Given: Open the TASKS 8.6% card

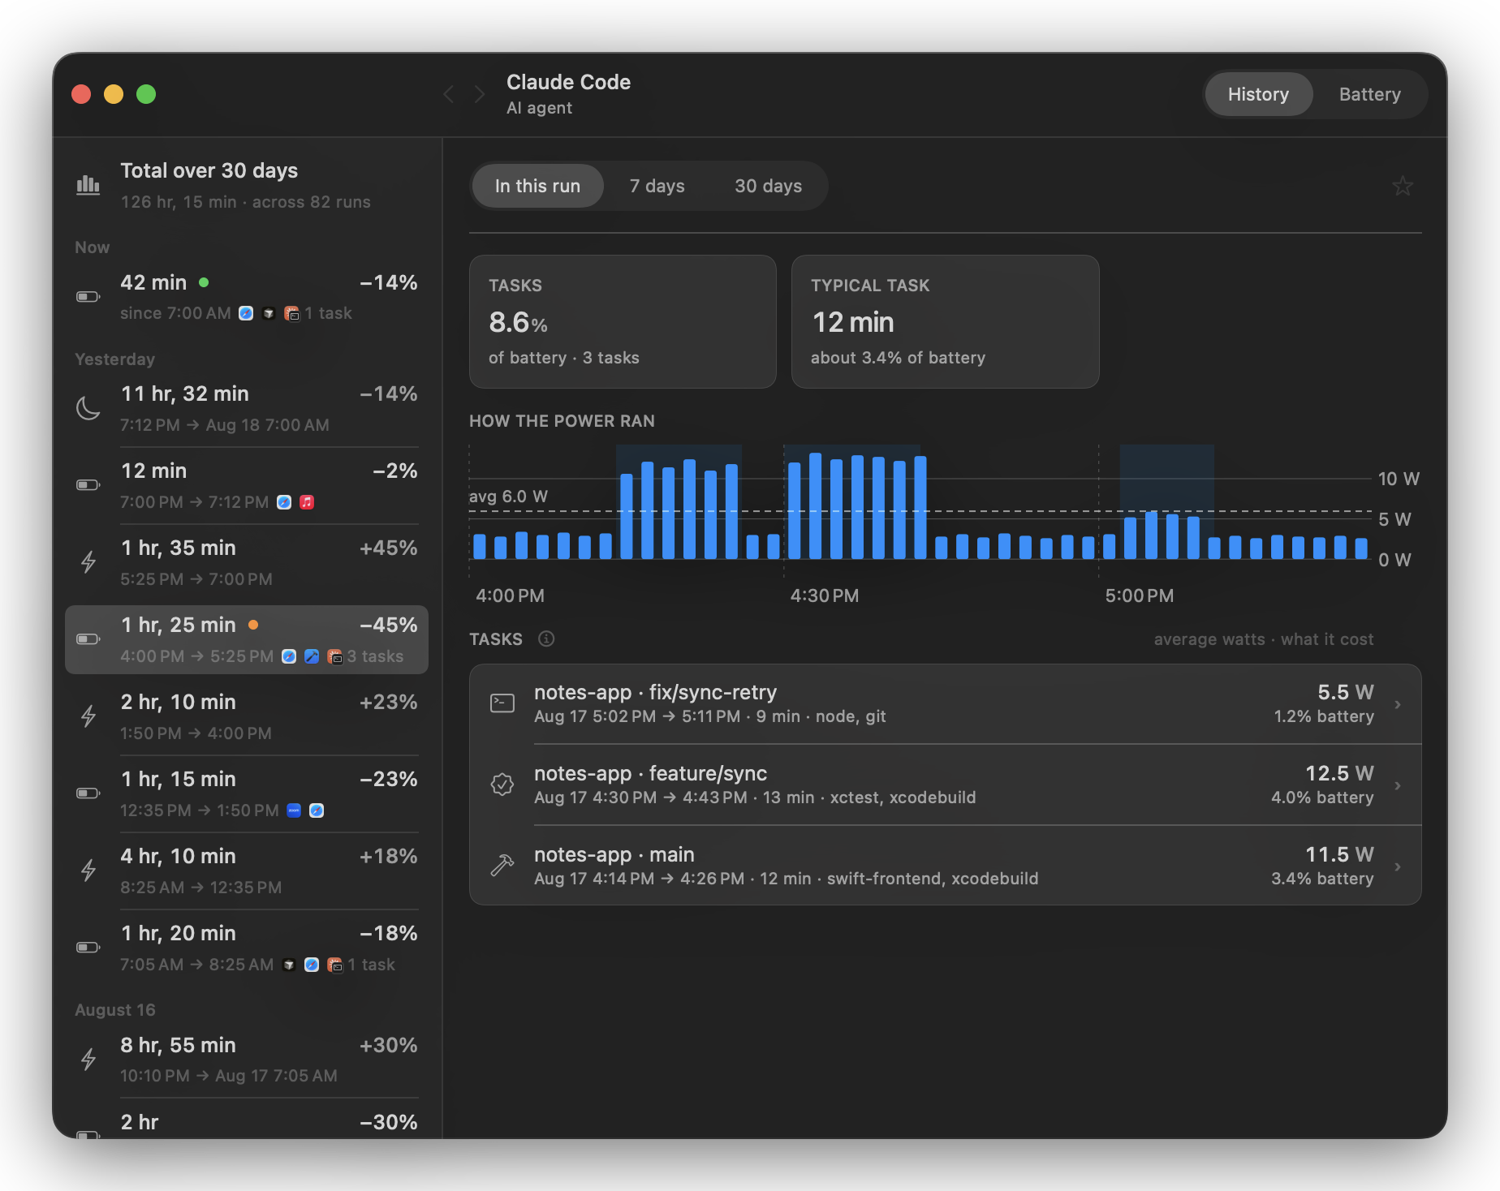Looking at the screenshot, I should [623, 321].
